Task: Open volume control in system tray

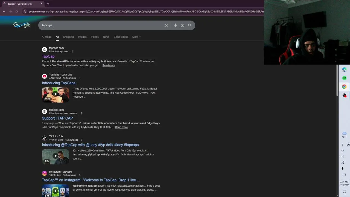Action: (x=342, y=157)
